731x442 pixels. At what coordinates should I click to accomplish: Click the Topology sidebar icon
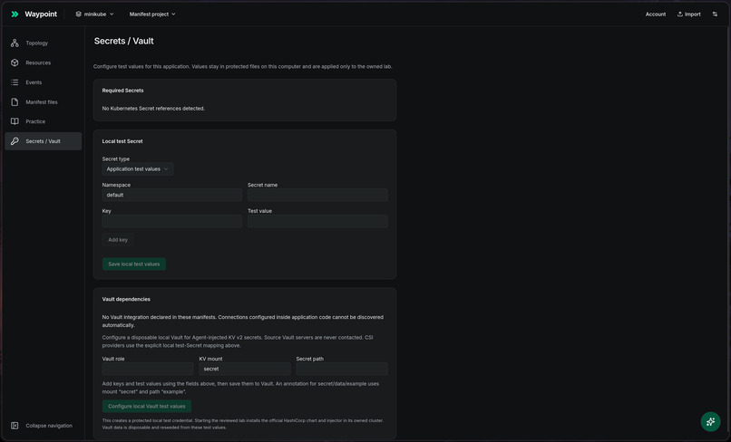coord(15,43)
